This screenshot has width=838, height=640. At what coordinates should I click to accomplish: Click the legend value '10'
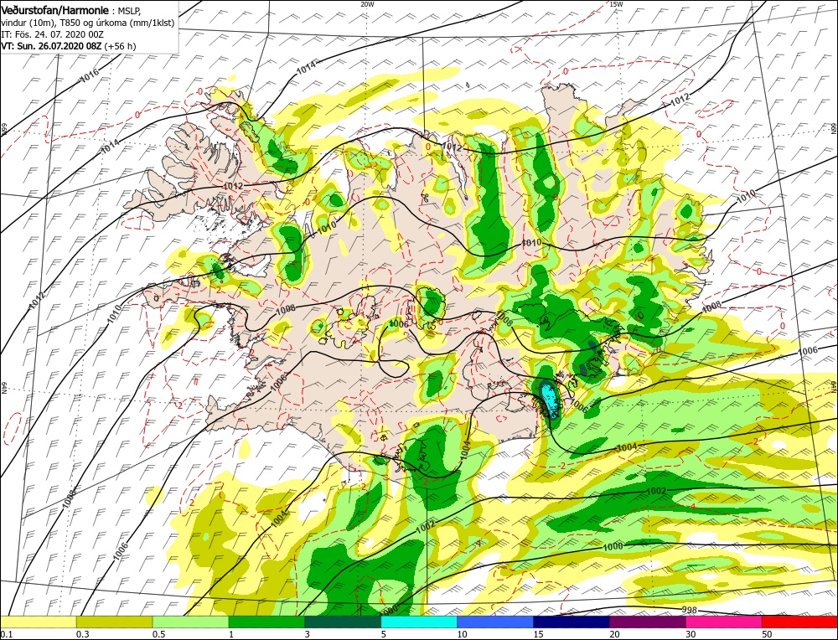click(463, 634)
